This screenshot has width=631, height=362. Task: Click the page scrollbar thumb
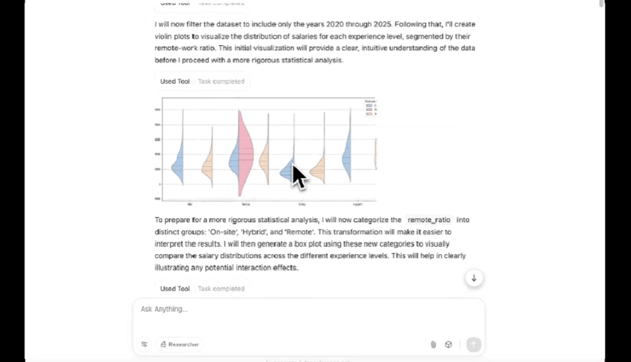click(601, 4)
